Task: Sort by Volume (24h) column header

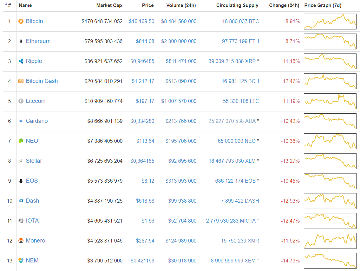Action: pyautogui.click(x=181, y=5)
